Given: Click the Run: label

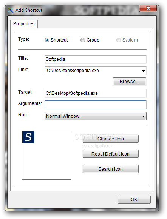Looking at the screenshot, I should pyautogui.click(x=23, y=115).
